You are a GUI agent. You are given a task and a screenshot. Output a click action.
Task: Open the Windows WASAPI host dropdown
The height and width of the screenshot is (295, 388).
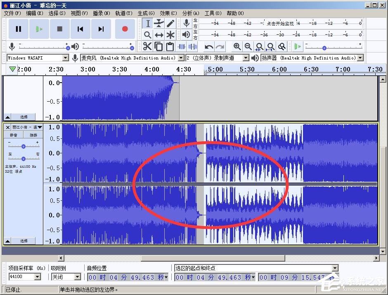pos(66,58)
